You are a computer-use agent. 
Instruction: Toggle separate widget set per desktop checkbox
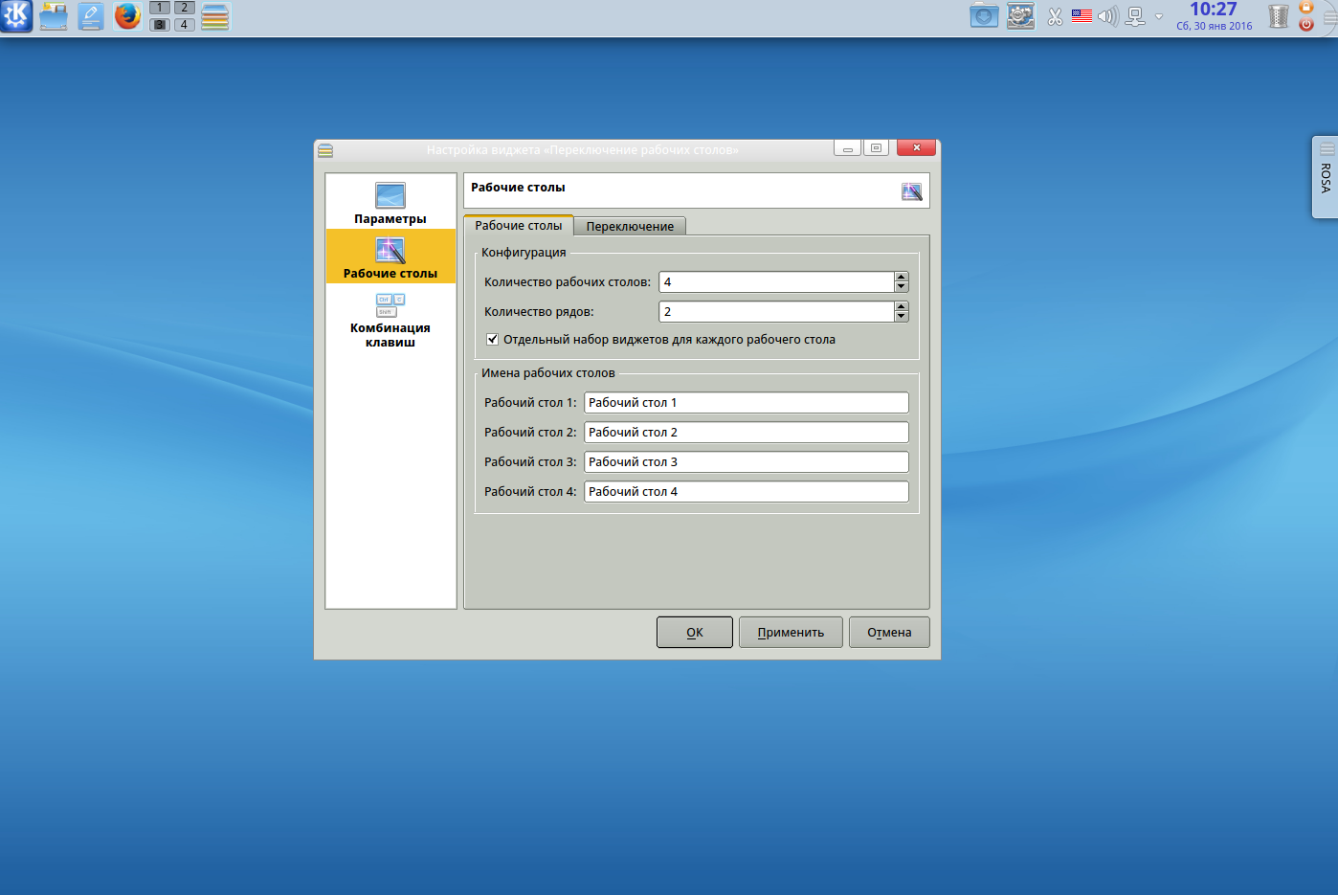click(492, 339)
